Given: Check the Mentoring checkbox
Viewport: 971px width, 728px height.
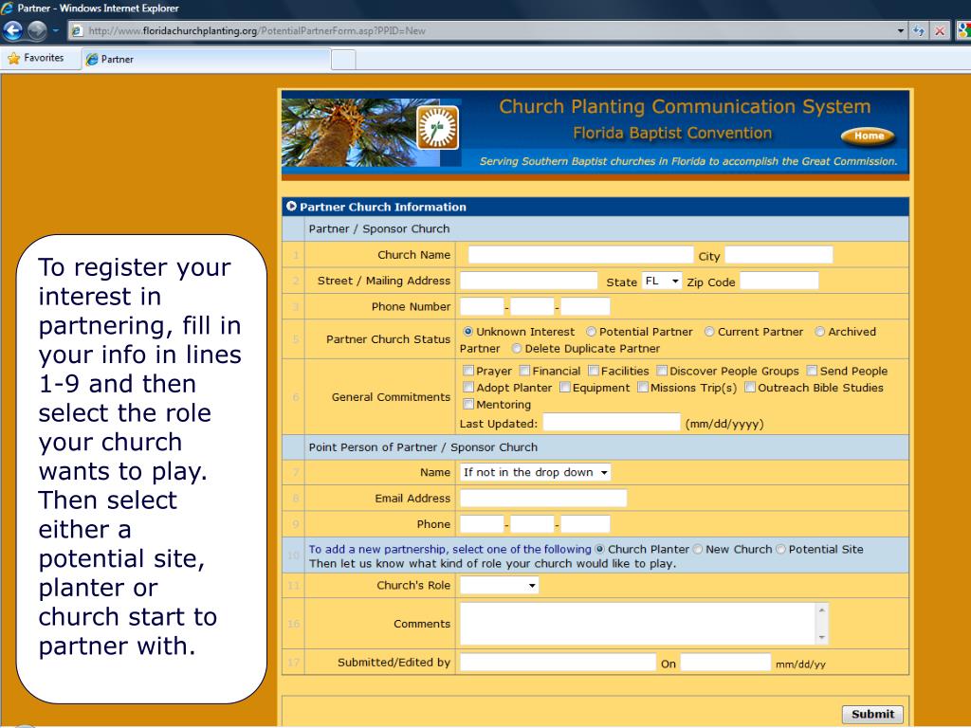Looking at the screenshot, I should [x=468, y=404].
